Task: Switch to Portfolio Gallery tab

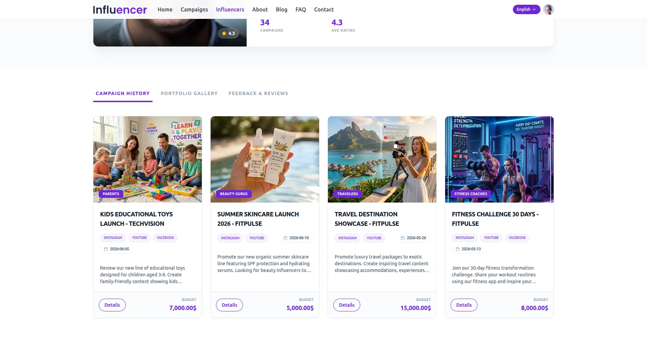Action: tap(189, 93)
